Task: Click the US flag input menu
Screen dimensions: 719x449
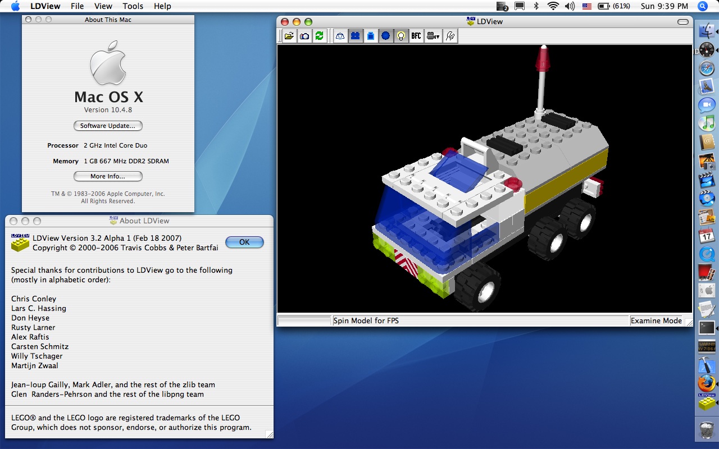Action: (587, 6)
